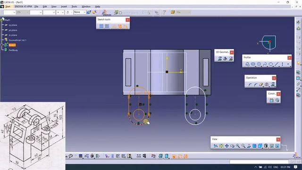Select Geometrical Set.1 in the tree
302x170 pixels.
coord(17,40)
